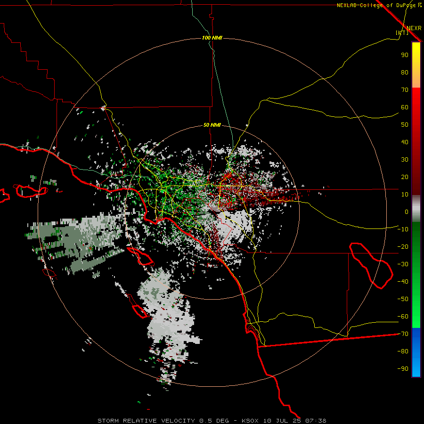Click the Salton Sea outline on map
This screenshot has height=424, width=424.
point(371,266)
